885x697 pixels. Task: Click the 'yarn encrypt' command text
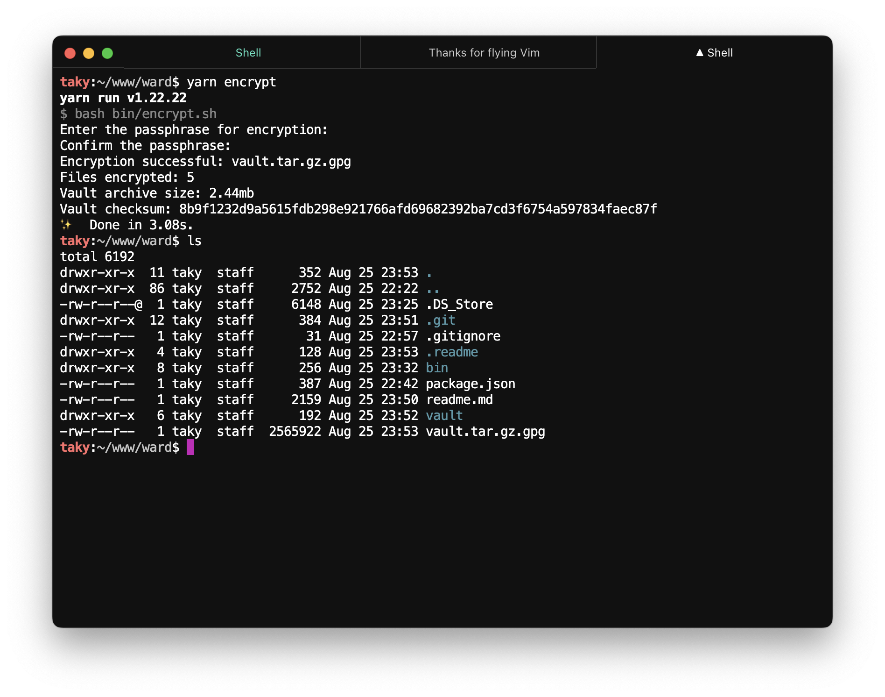point(232,82)
